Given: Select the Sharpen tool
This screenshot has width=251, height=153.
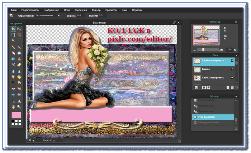Looking at the screenshot, I should pyautogui.click(x=19, y=71).
